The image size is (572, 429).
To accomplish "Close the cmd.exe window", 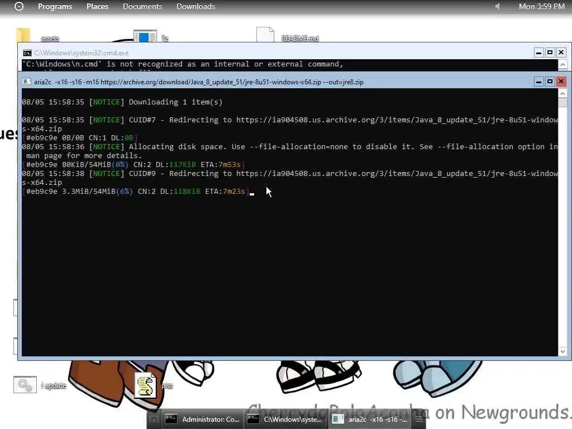I will 561,53.
